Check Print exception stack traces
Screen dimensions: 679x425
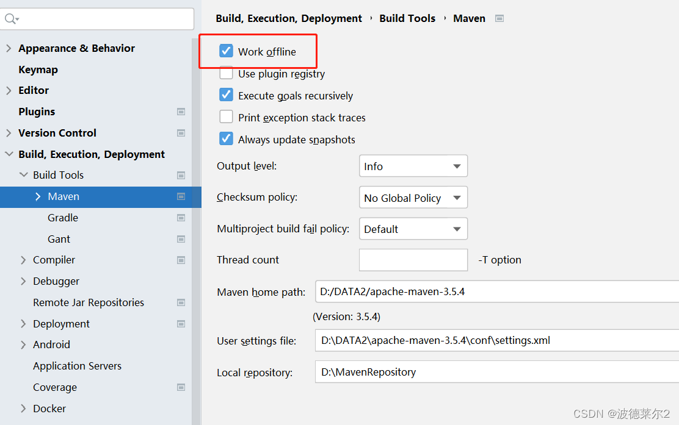pyautogui.click(x=226, y=116)
